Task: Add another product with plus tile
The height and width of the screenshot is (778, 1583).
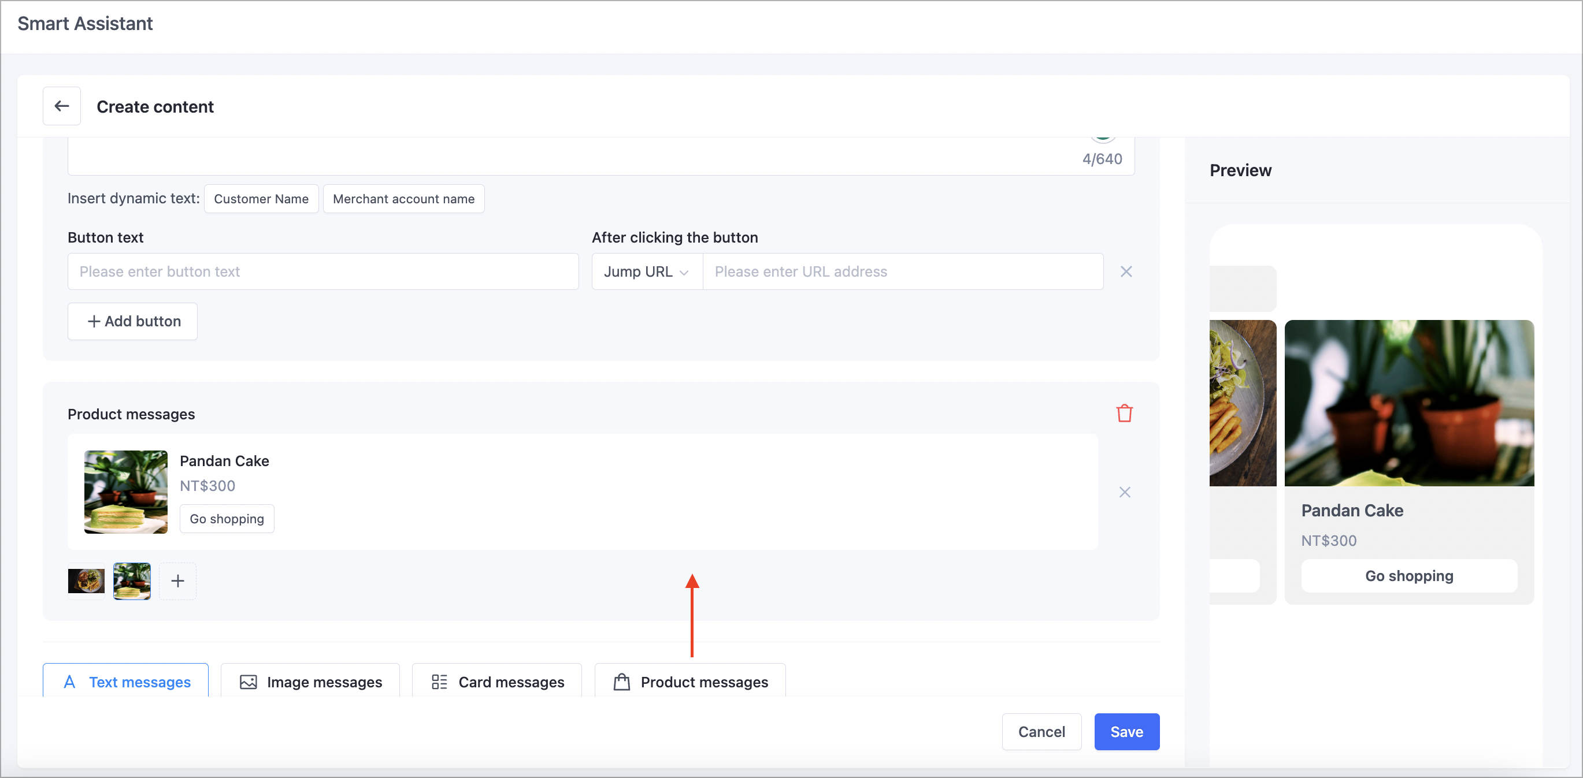Action: click(177, 581)
